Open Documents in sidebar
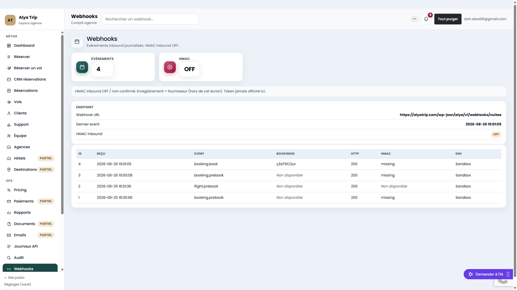517x290 pixels. click(x=30, y=224)
